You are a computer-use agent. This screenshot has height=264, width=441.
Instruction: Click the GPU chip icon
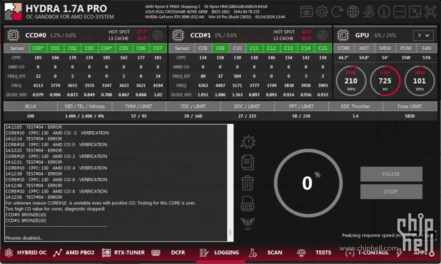[x=343, y=36]
